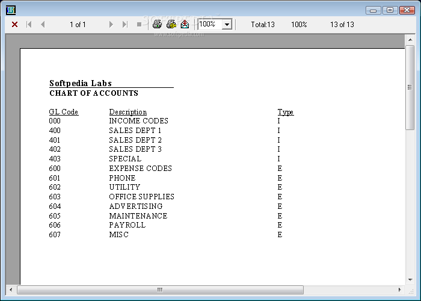Viewport: 421px width, 301px height.
Task: Click the type 'I' on the SPECIAL row
Action: [x=278, y=159]
